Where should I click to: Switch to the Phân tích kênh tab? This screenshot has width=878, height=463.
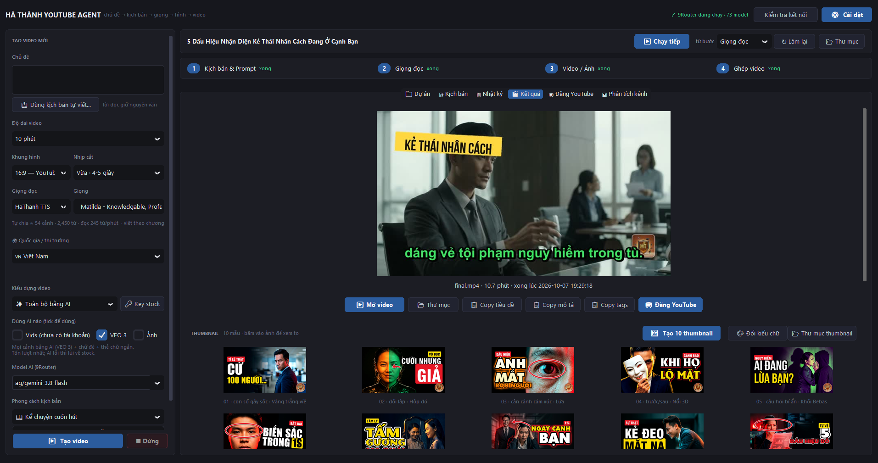point(625,94)
